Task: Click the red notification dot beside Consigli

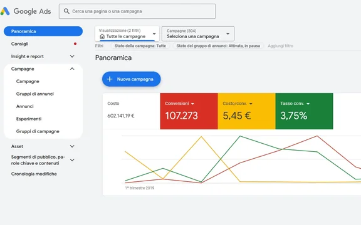Action: point(75,44)
